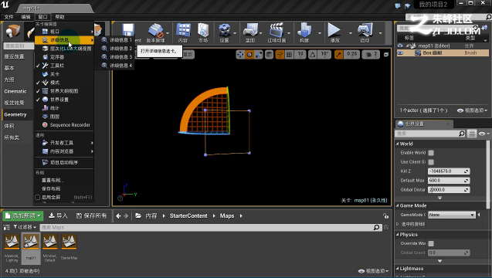Click the Kill Z value field
This screenshot has height=278, width=492.
coord(449,171)
